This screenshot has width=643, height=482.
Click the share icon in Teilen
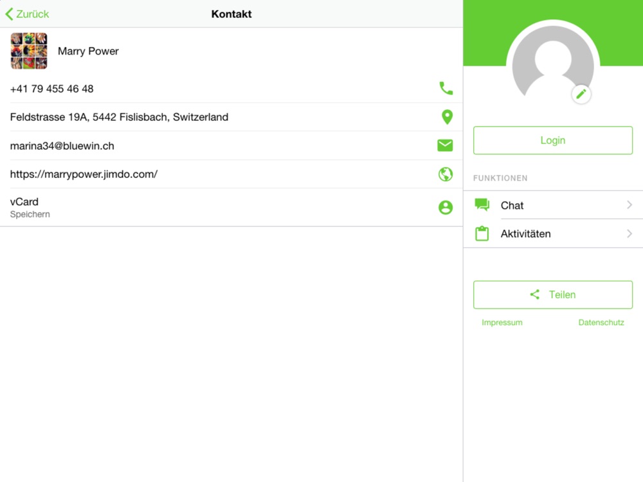[535, 294]
